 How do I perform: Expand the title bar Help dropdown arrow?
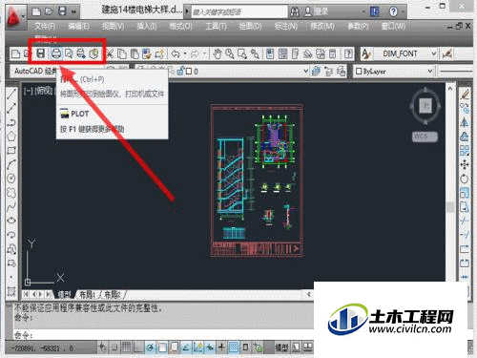[x=403, y=12]
